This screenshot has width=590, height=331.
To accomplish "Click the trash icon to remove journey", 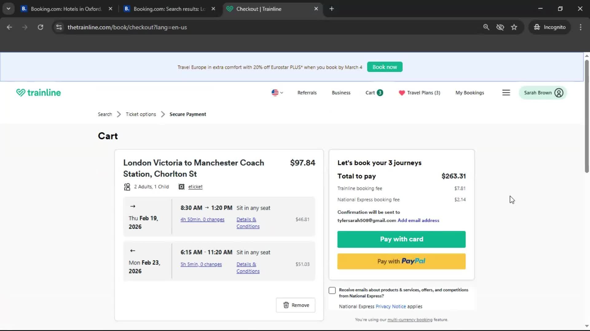I will (x=286, y=305).
